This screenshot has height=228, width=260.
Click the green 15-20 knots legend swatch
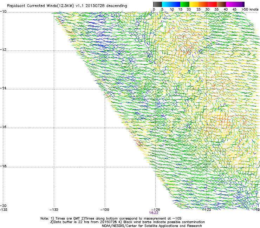(x=185, y=4)
